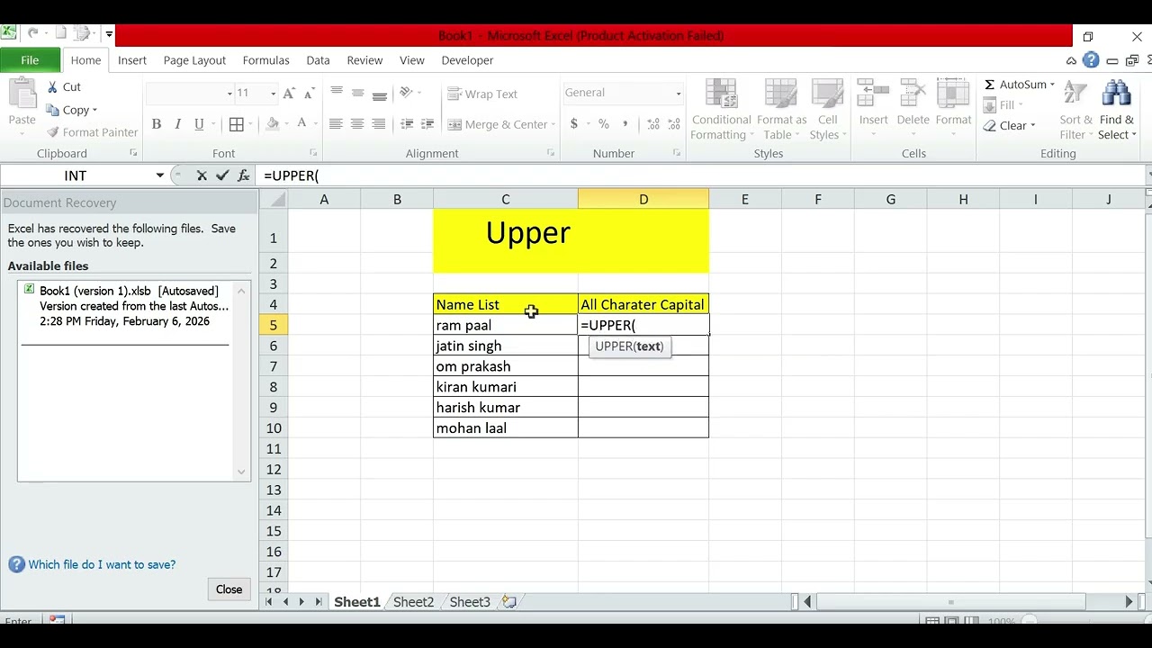Click the Font Color letter A
Screen dimensions: 1152x648
click(x=302, y=124)
